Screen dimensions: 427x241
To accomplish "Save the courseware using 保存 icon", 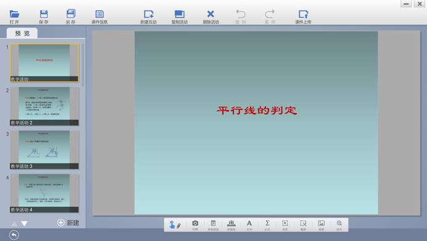I will (x=44, y=17).
